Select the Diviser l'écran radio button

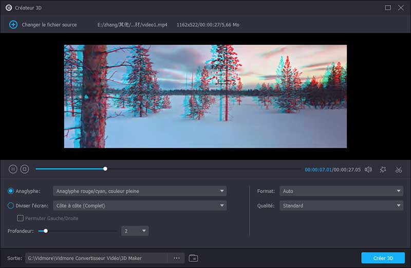[x=10, y=206]
